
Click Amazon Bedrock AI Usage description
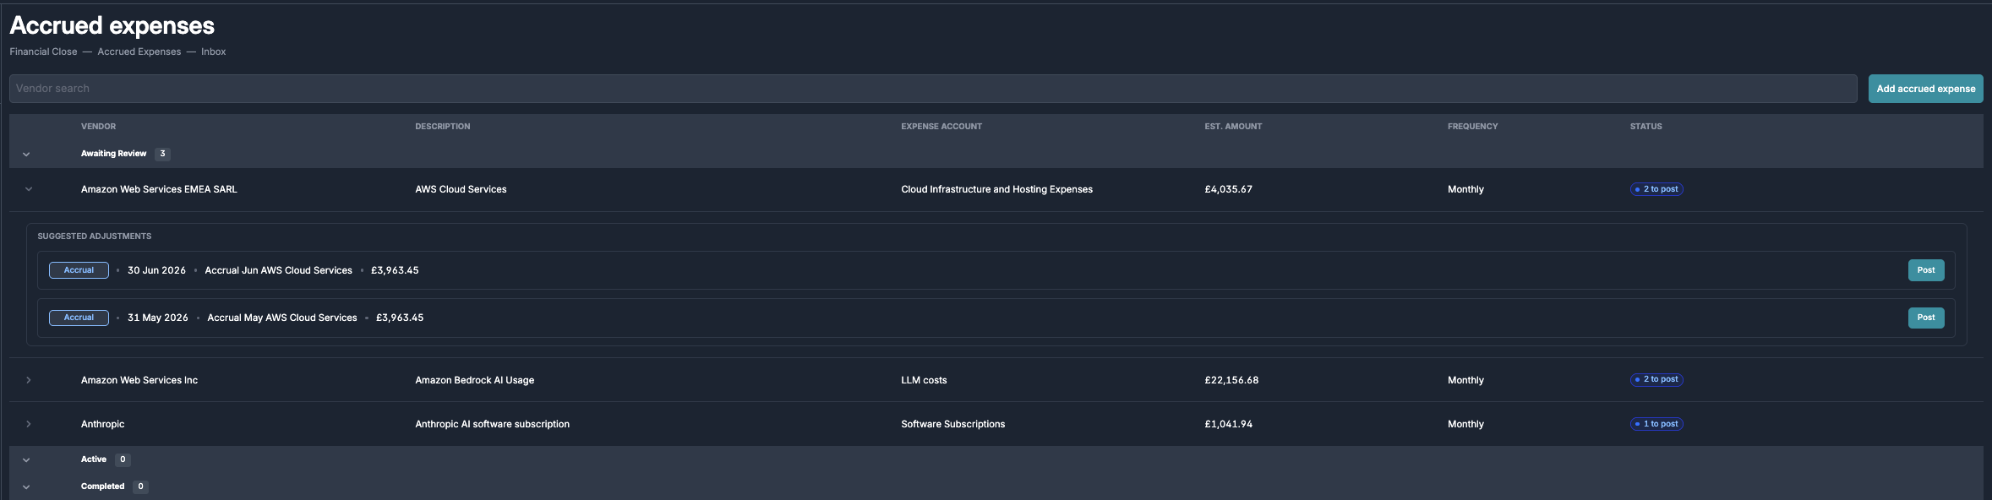point(474,380)
